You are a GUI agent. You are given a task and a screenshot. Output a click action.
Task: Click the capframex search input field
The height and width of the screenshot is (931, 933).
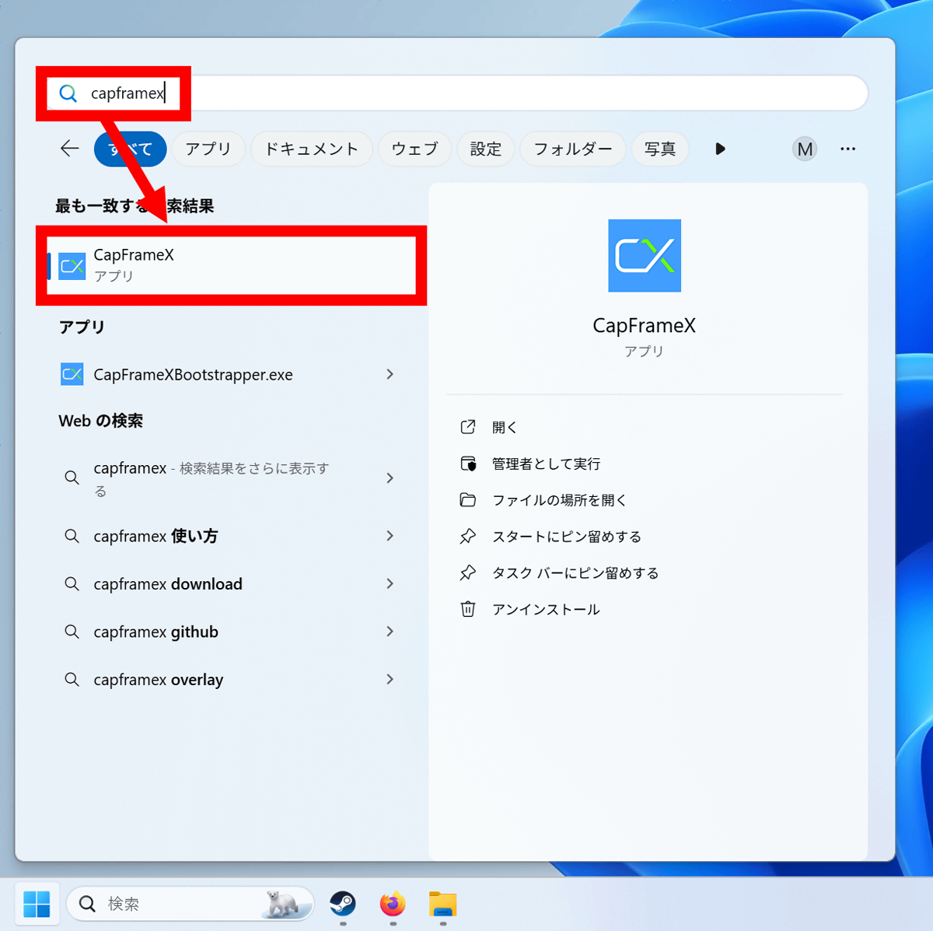point(466,93)
